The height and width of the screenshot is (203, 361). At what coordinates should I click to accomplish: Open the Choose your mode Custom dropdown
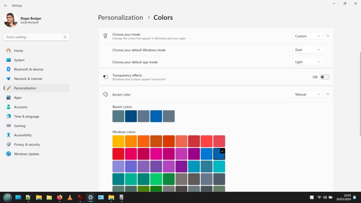pyautogui.click(x=307, y=36)
